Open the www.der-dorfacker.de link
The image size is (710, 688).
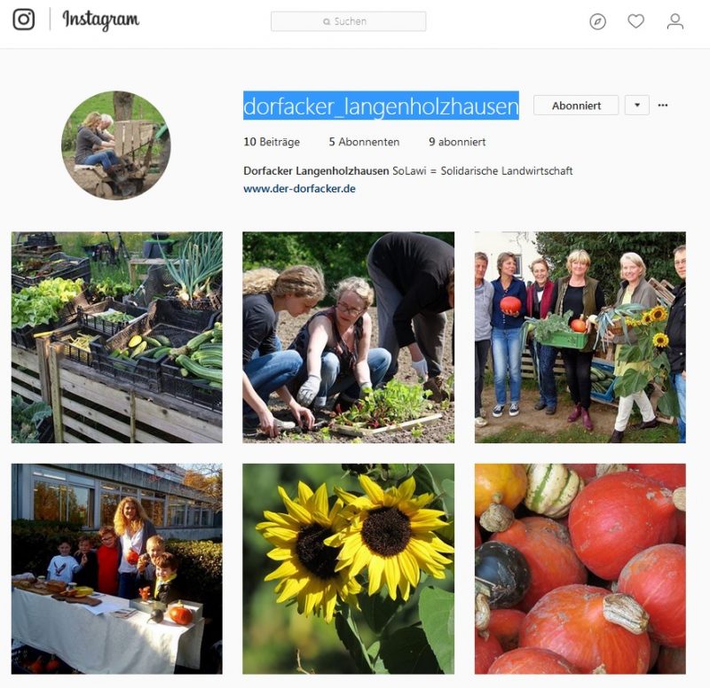pos(299,189)
